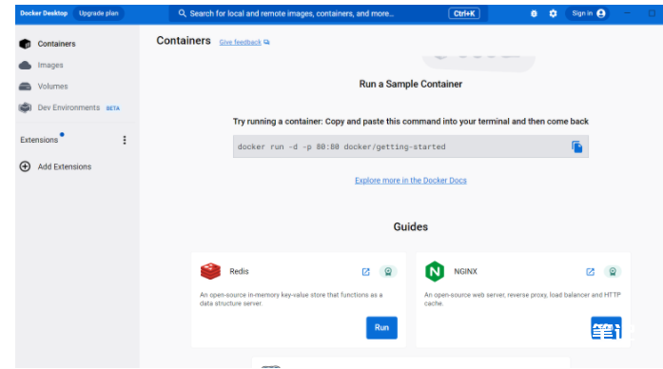Maximize the Docker Desktop window
Viewport: 663px width, 369px height.
pos(652,13)
